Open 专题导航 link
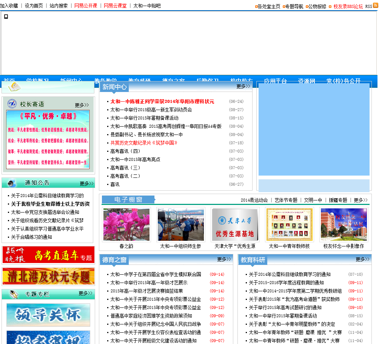 294,6
